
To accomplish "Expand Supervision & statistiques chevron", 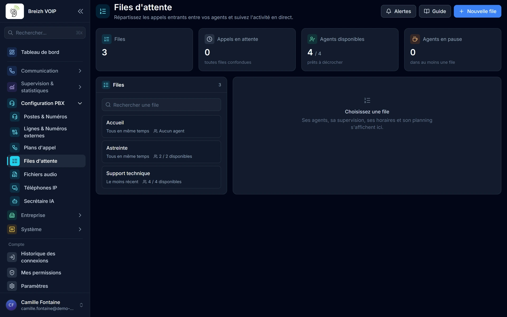I will [x=80, y=87].
